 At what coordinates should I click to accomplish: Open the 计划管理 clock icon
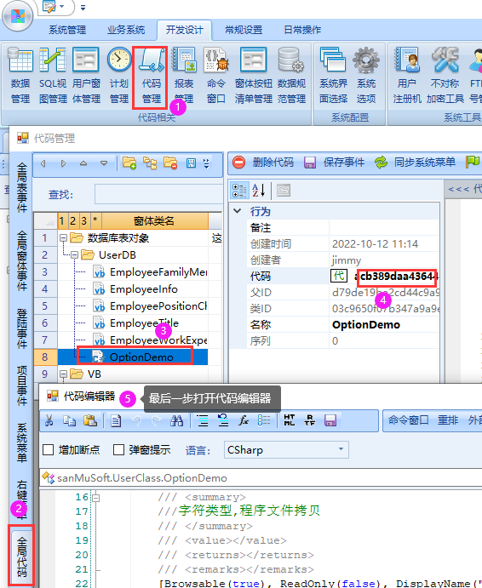(x=119, y=76)
